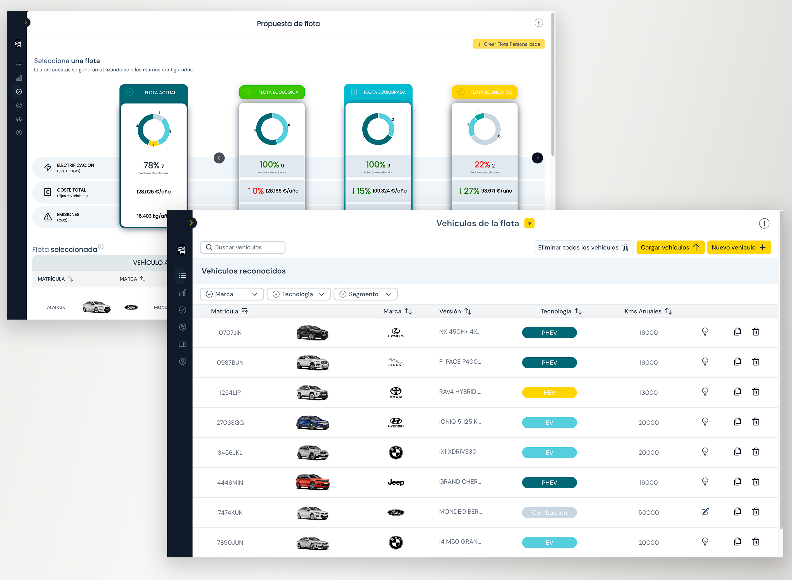Open truck icon in Propuesta de flota sidebar
Viewport: 792px width, 580px height.
click(19, 119)
